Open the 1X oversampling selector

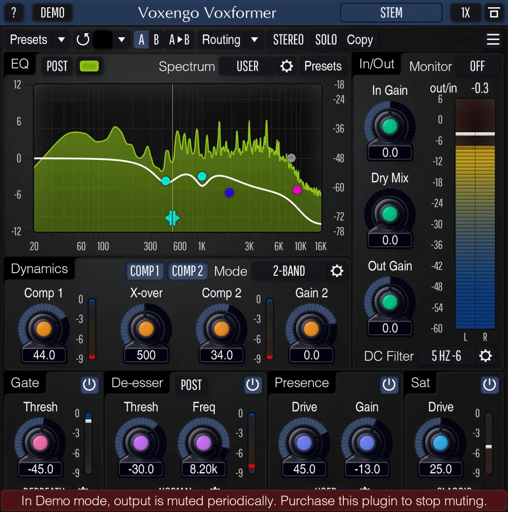(x=465, y=13)
